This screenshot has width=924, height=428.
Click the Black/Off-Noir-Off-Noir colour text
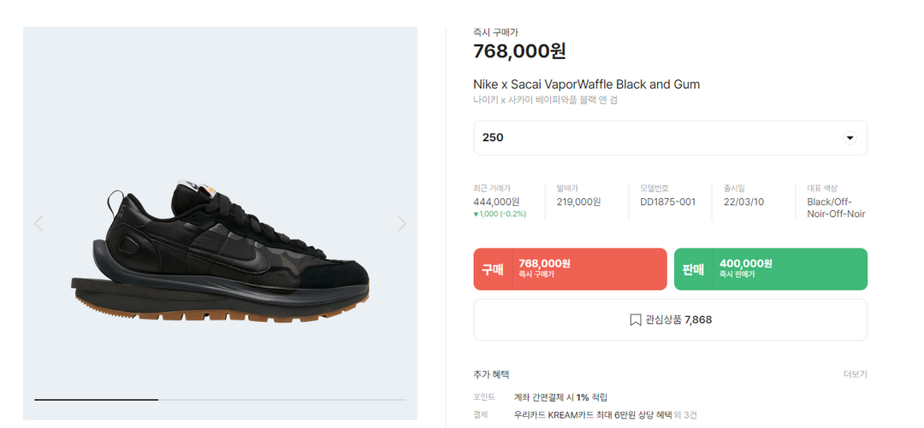[x=836, y=208]
